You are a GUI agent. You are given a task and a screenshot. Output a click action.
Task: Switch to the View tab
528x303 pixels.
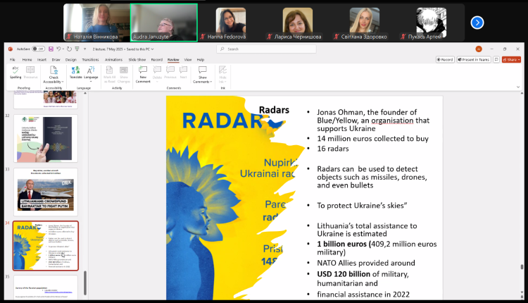[188, 60]
